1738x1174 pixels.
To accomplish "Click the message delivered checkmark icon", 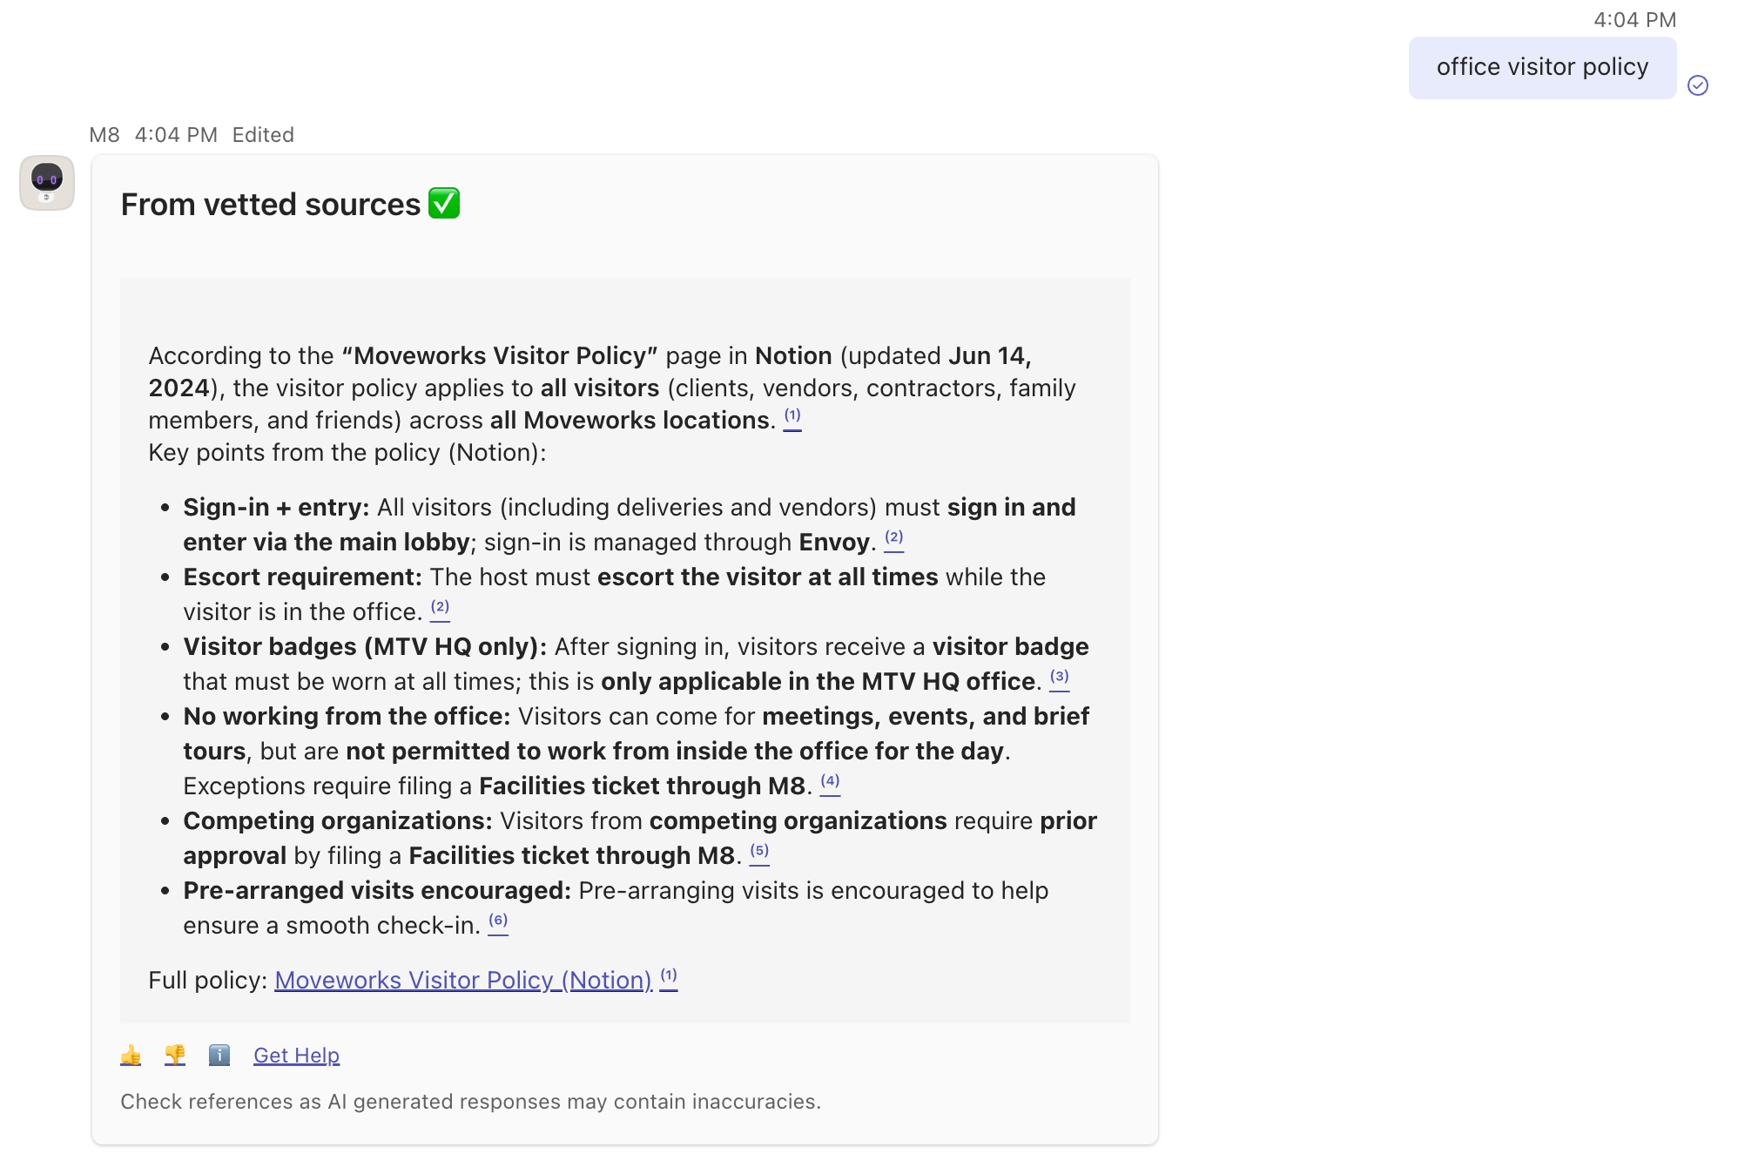I will click(x=1697, y=85).
